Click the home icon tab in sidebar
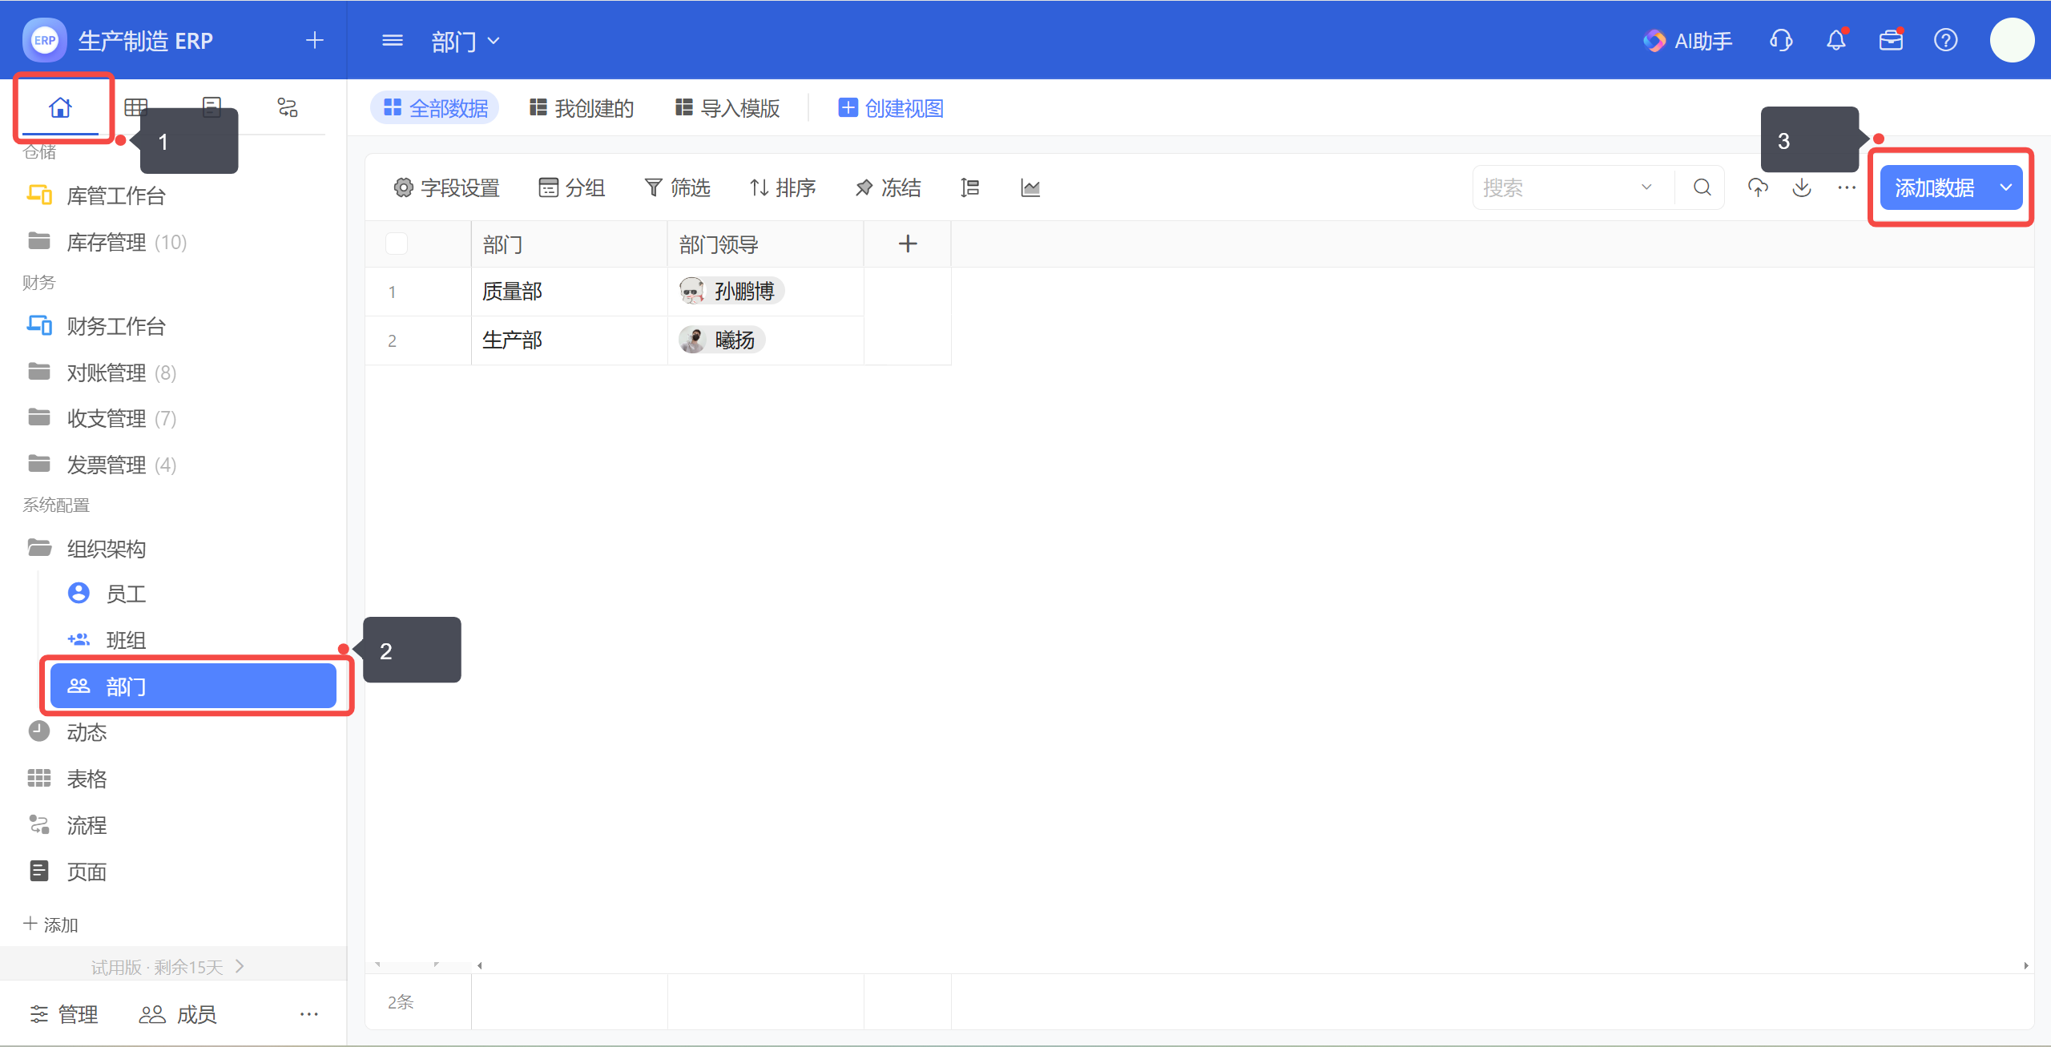This screenshot has width=2051, height=1047. (x=60, y=107)
